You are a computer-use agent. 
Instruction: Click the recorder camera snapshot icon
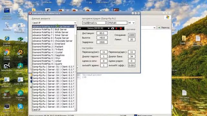click(113, 28)
